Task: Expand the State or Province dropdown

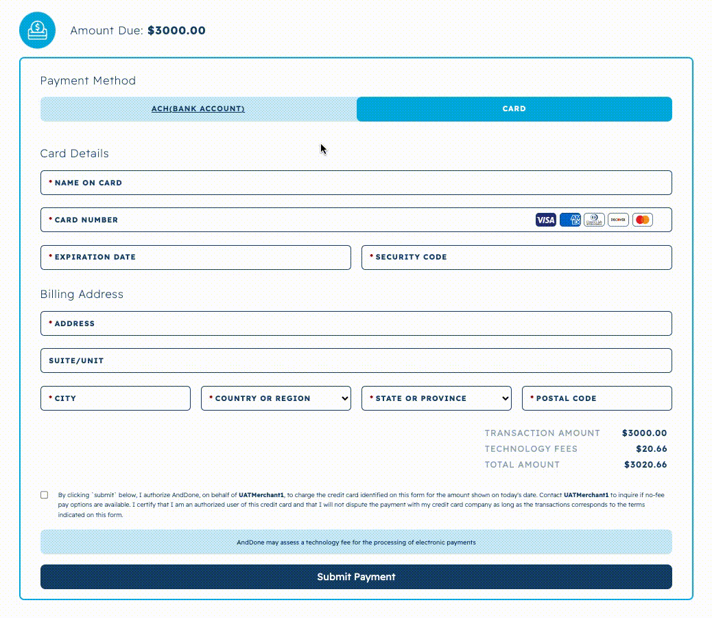Action: [x=436, y=398]
